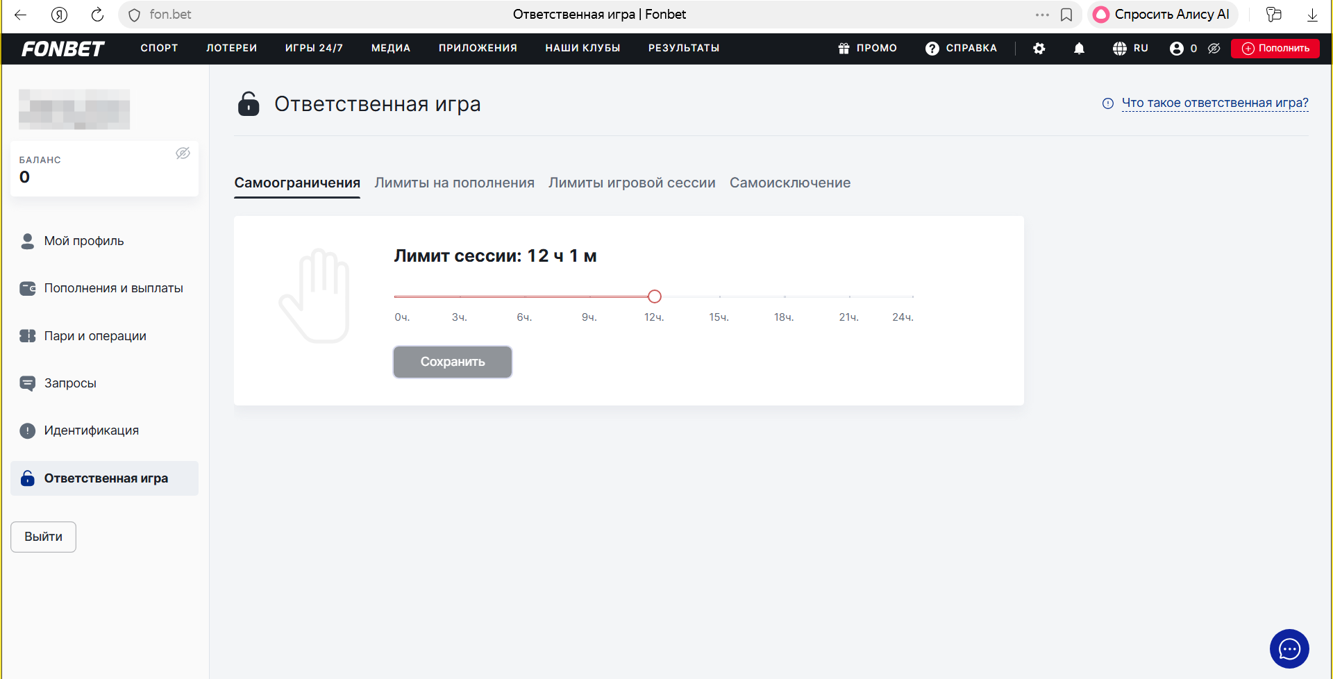Open the Yandex home button
The image size is (1333, 679).
[60, 15]
